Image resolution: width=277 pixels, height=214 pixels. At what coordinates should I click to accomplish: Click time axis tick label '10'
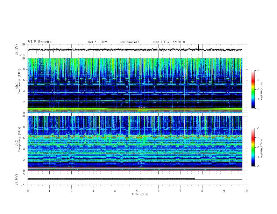point(246,191)
